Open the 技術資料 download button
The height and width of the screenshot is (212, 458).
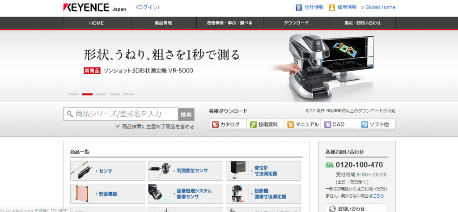pos(265,124)
